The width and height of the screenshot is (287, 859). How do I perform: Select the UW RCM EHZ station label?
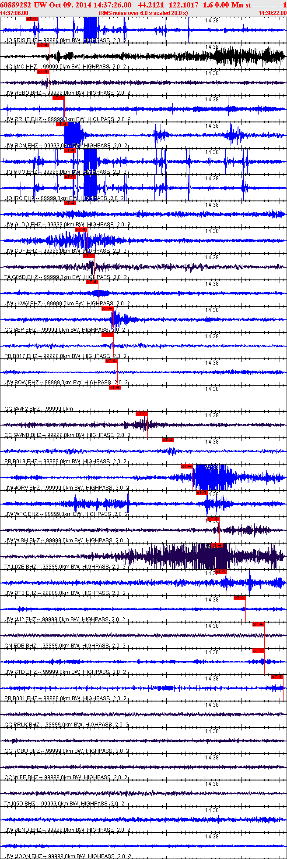(x=66, y=146)
